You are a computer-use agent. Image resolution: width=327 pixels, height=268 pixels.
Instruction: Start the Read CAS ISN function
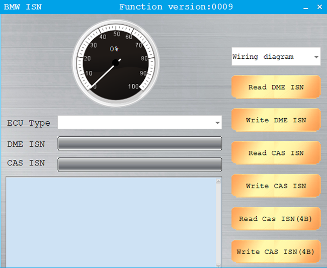pyautogui.click(x=276, y=153)
